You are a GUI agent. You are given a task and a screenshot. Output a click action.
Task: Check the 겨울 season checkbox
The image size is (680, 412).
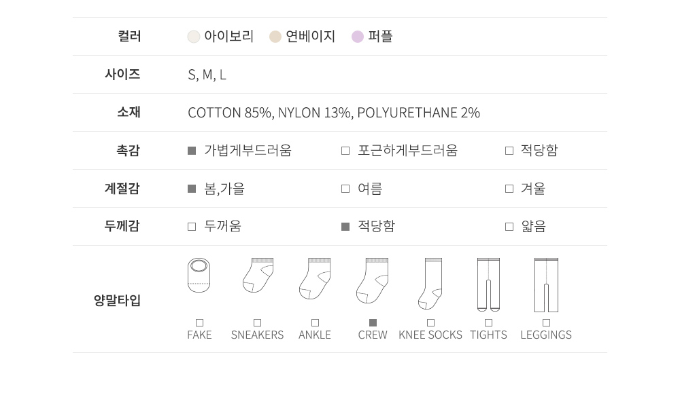tap(509, 189)
